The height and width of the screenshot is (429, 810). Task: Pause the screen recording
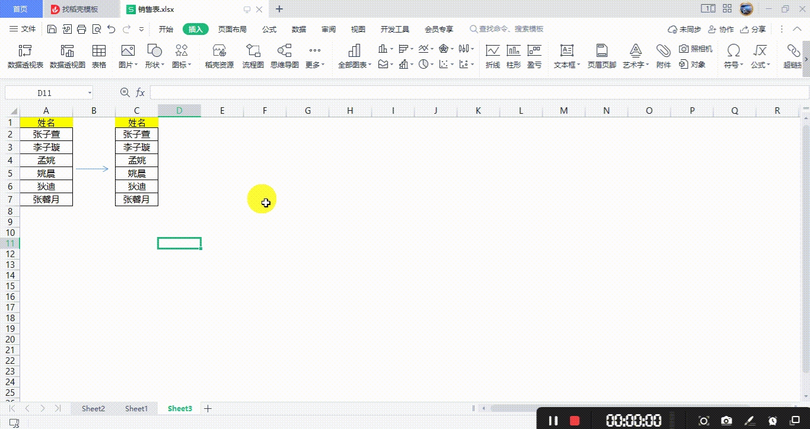(553, 420)
